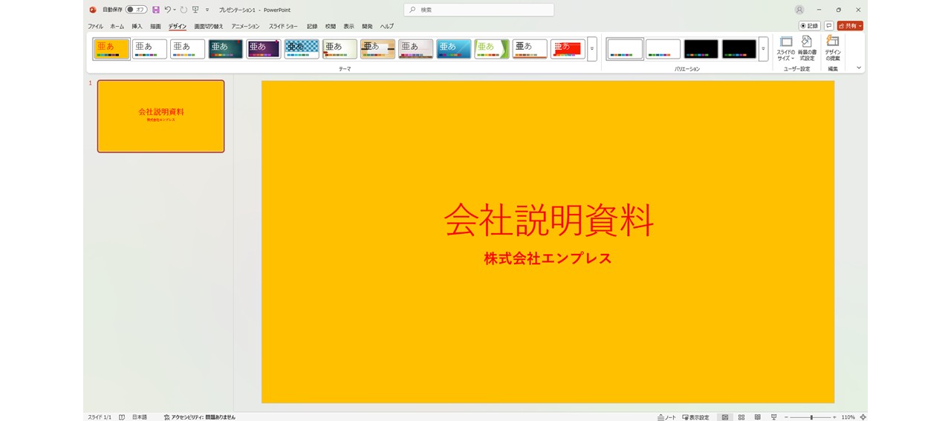Open Designer suggestions (デザインの提案)
The width and height of the screenshot is (951, 421).
pyautogui.click(x=833, y=49)
